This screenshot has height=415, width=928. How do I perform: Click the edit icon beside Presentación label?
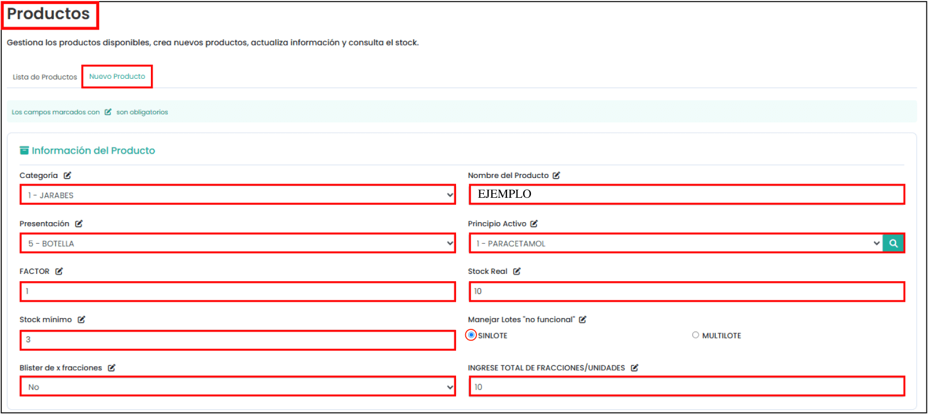(x=79, y=224)
